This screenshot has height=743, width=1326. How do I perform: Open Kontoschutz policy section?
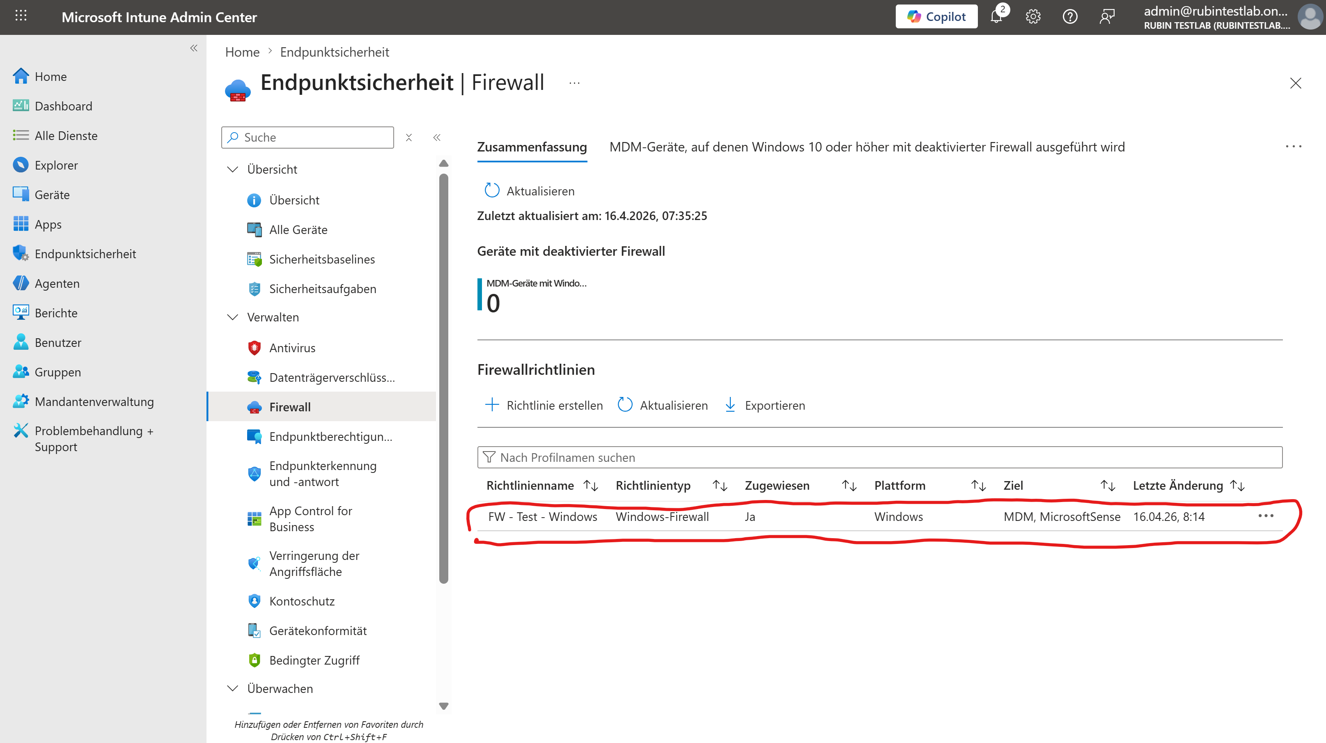click(x=302, y=601)
